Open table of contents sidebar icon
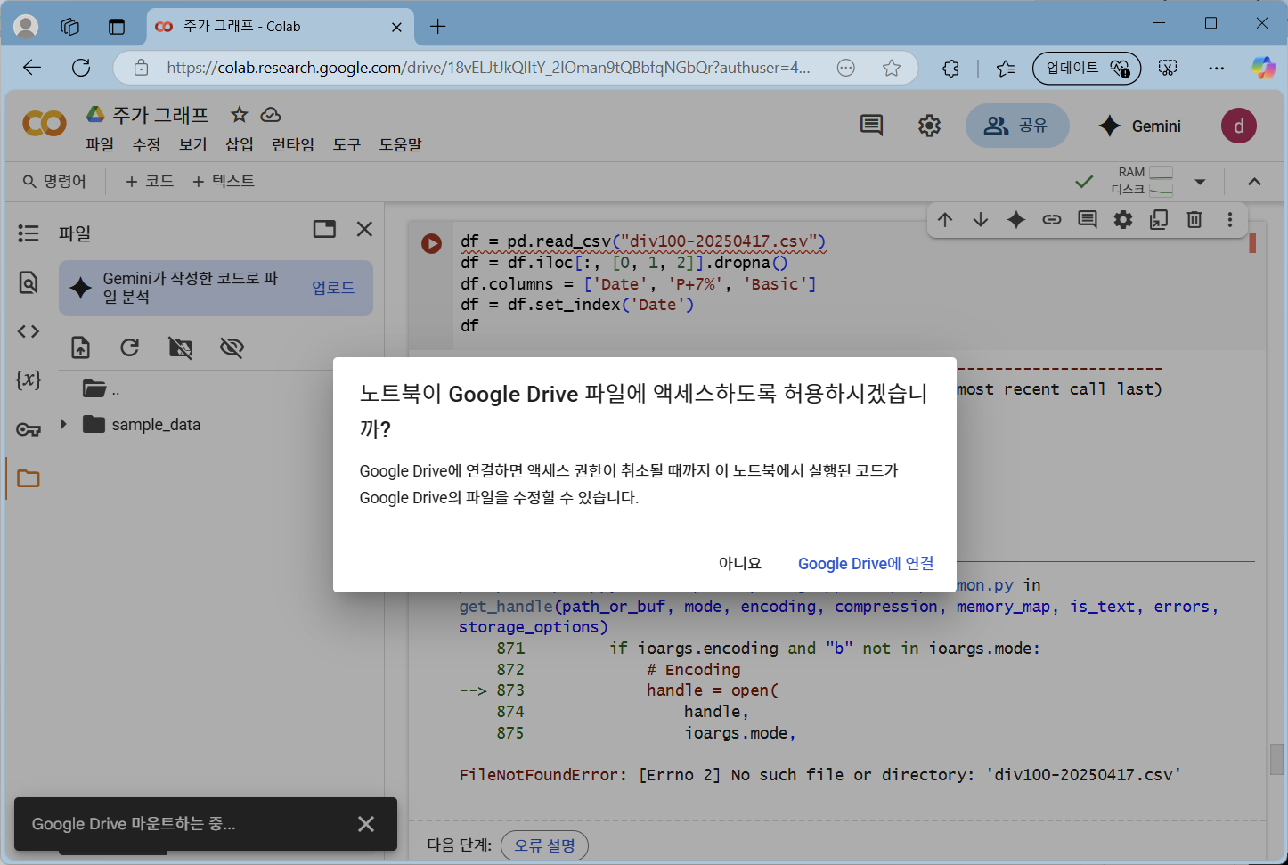 [29, 233]
